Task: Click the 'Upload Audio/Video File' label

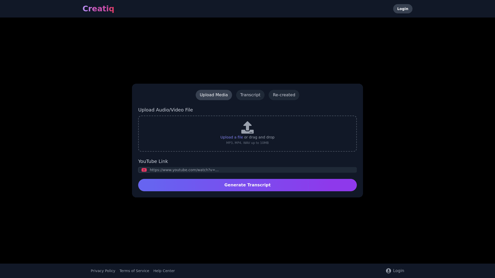Action: 165,110
